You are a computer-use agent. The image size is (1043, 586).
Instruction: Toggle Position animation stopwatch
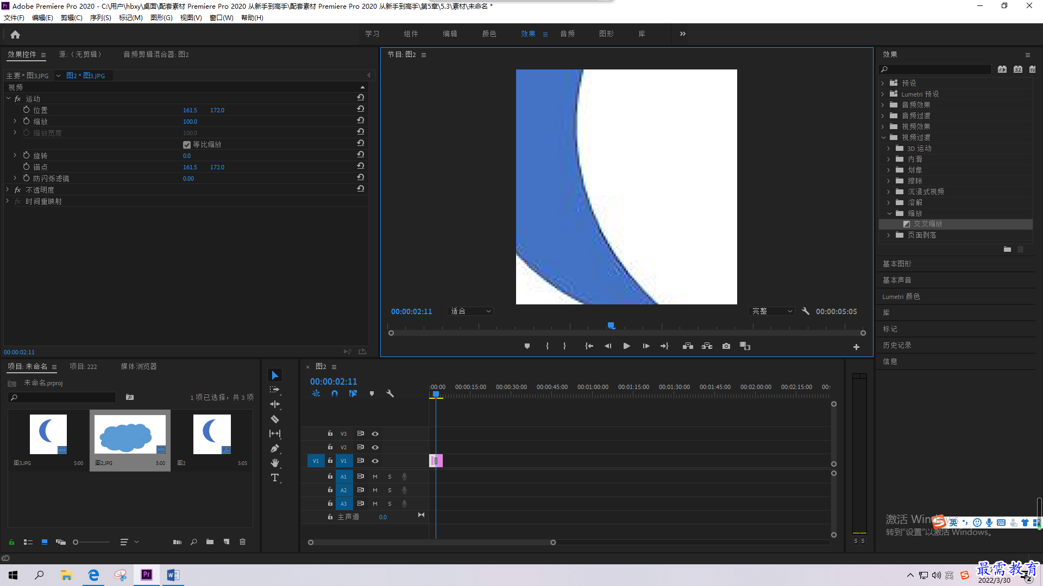click(26, 110)
